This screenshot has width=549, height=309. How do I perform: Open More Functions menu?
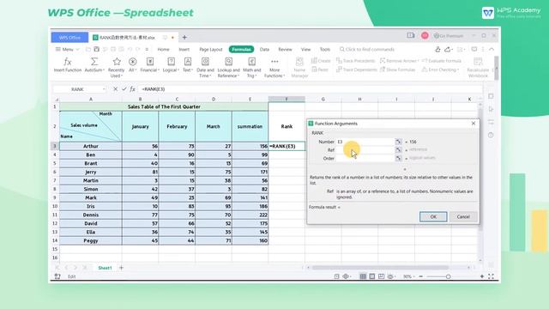pyautogui.click(x=274, y=68)
